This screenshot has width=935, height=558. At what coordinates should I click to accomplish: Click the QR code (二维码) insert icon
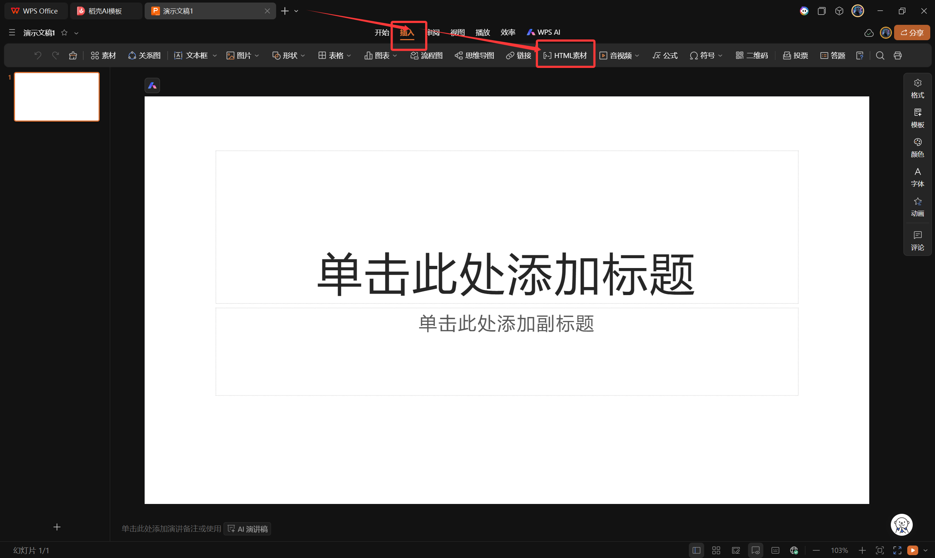point(739,56)
